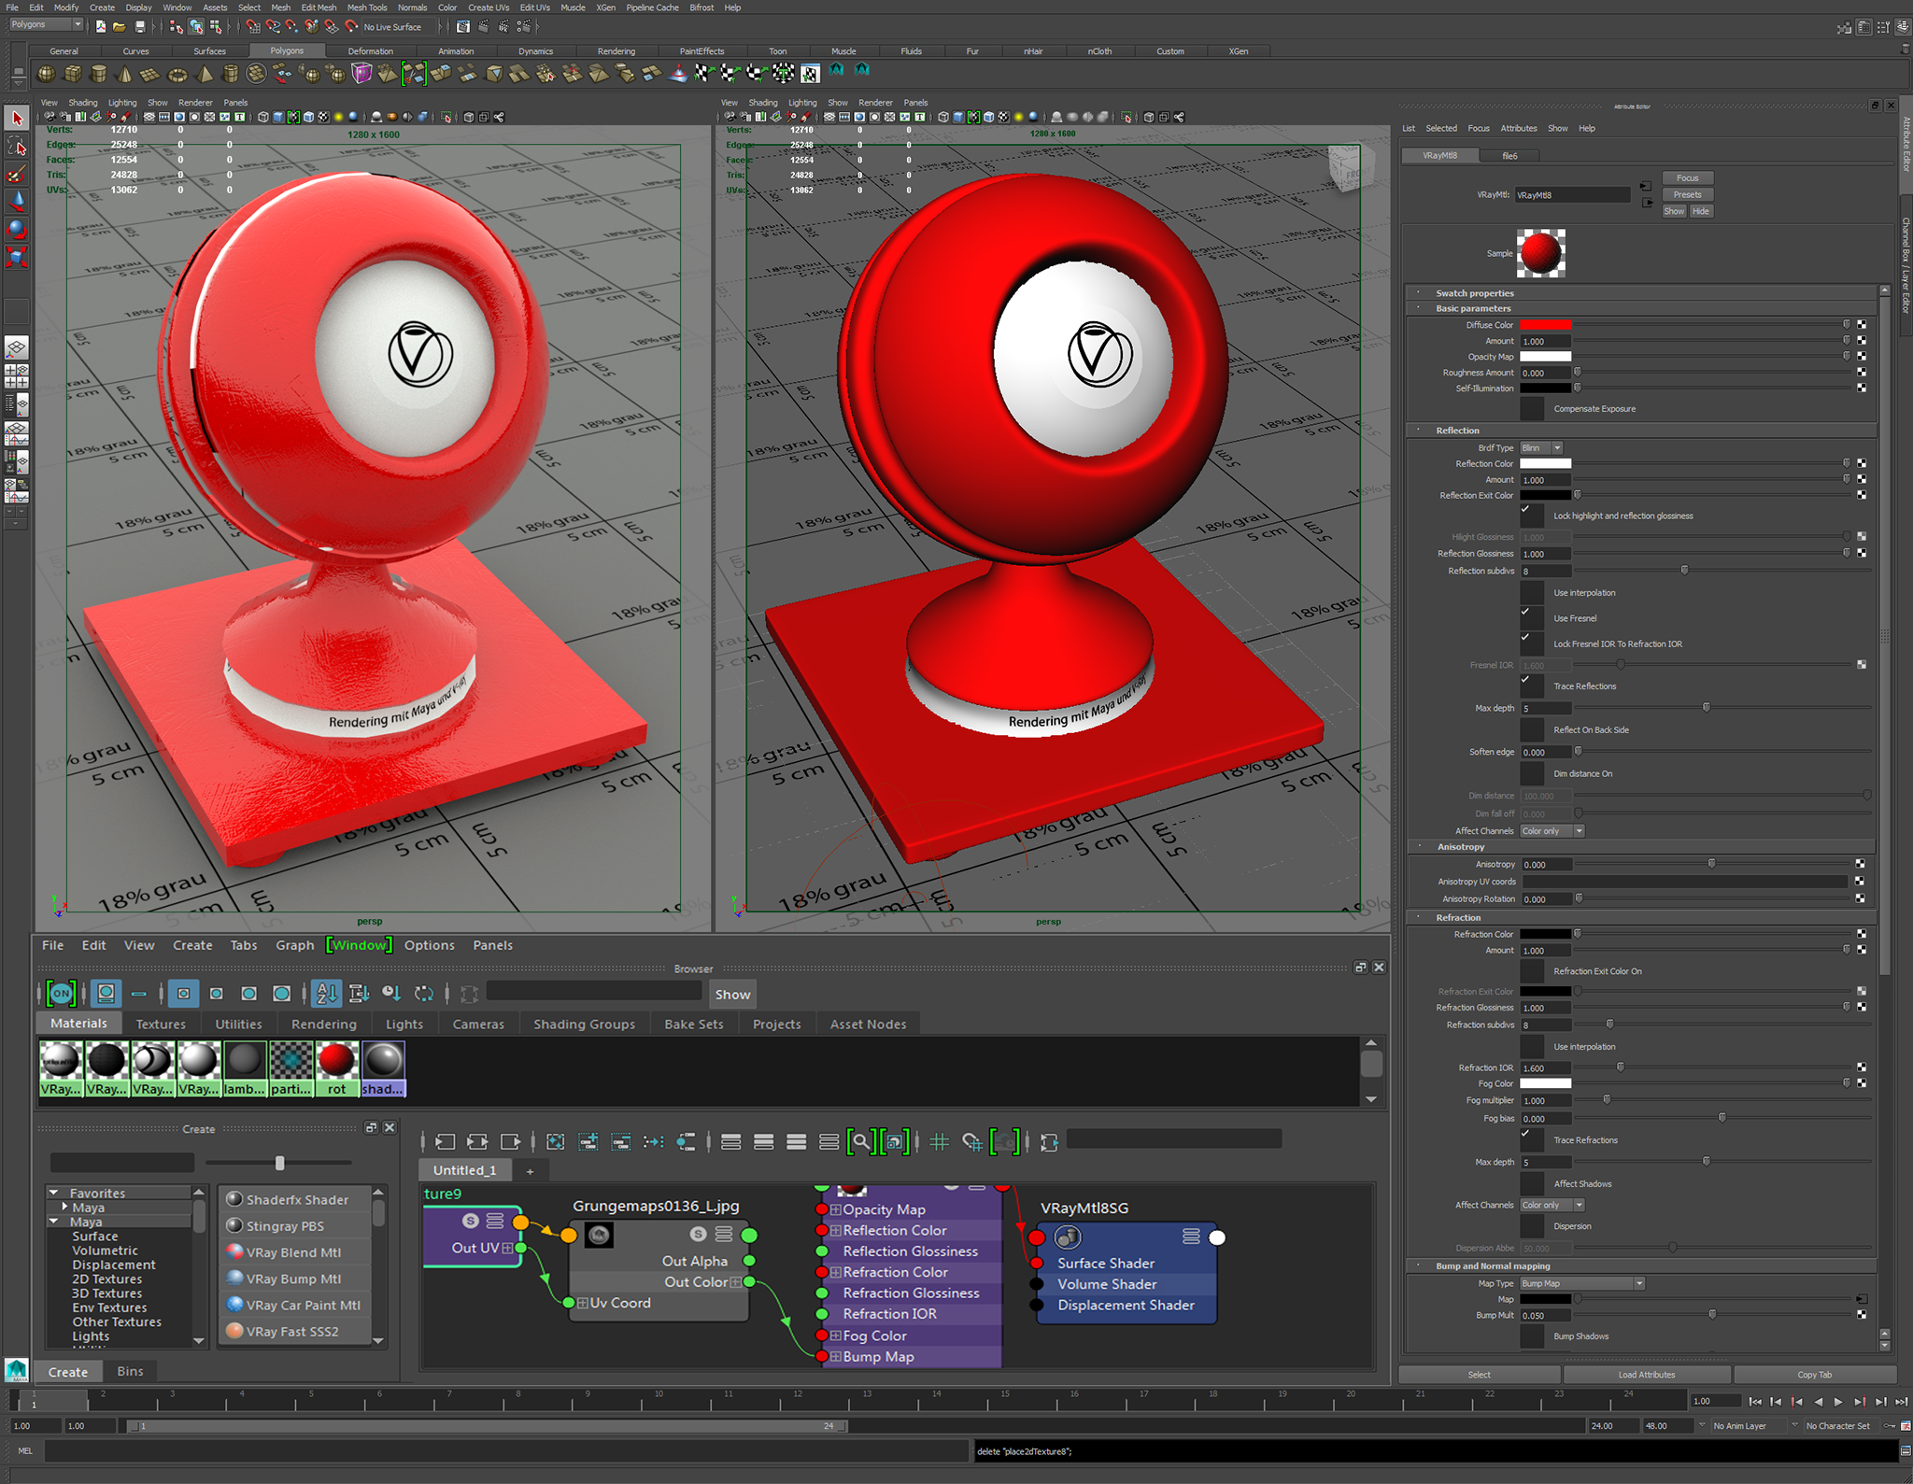Select the arrow selection tool
This screenshot has width=1913, height=1484.
pyautogui.click(x=17, y=118)
